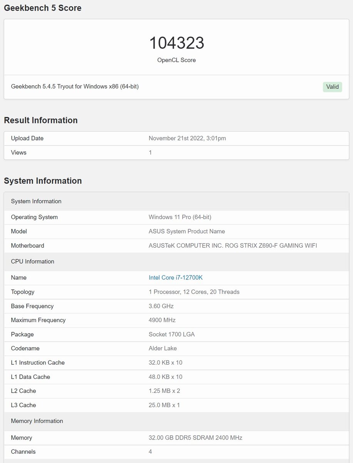Select the 1.25 MB x 2 value
This screenshot has width=353, height=463.
pyautogui.click(x=165, y=391)
